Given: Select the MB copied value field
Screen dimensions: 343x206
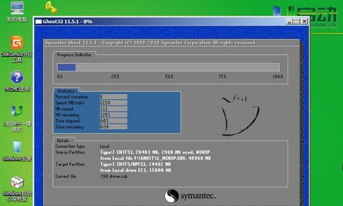Looking at the screenshot, I should 113,109.
